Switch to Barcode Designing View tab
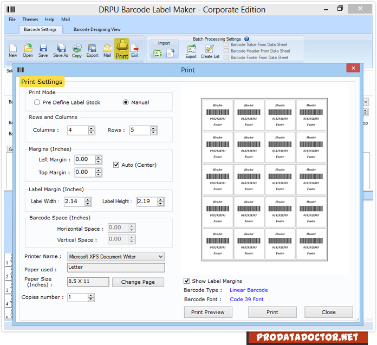377x345 pixels. 97,30
